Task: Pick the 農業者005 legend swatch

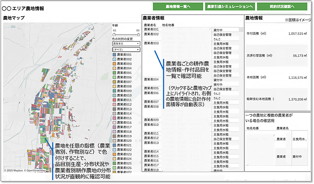Action: [x=114, y=72]
